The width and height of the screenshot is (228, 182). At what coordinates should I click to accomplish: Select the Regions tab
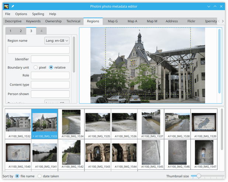coord(93,21)
